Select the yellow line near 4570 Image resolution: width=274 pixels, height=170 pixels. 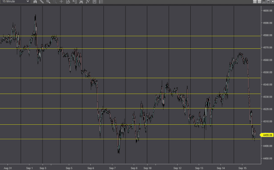click(130, 48)
